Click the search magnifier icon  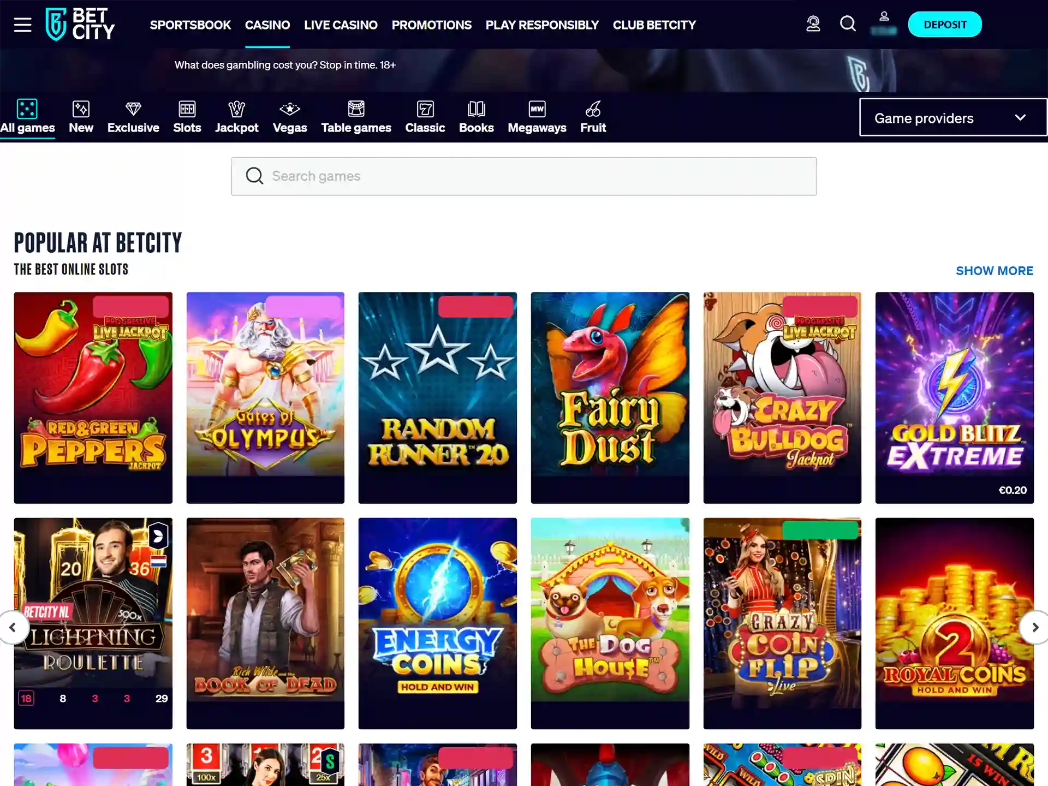tap(847, 24)
